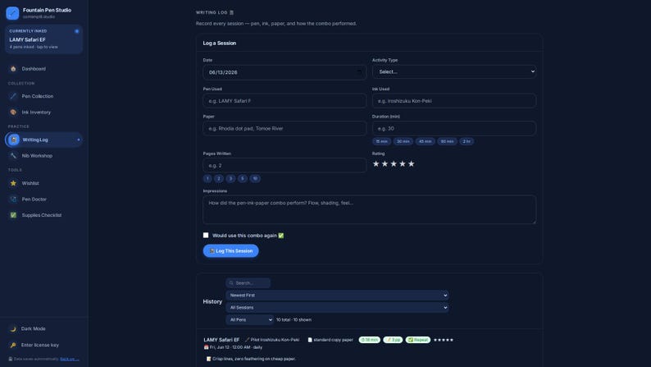This screenshot has width=651, height=367.
Task: Pick the 45 min duration chip
Action: [426, 141]
